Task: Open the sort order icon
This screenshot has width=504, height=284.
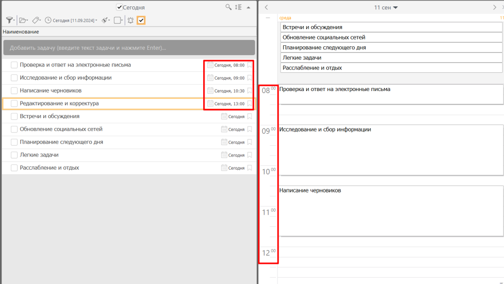Action: coord(238,7)
